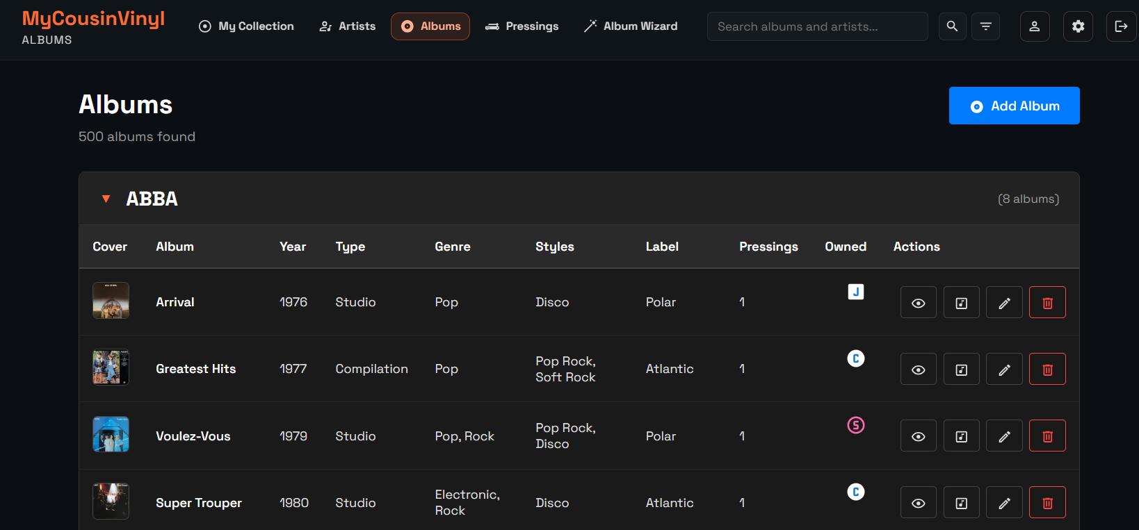1139x530 pixels.
Task: Click the Arrival cover thumbnail
Action: click(111, 301)
